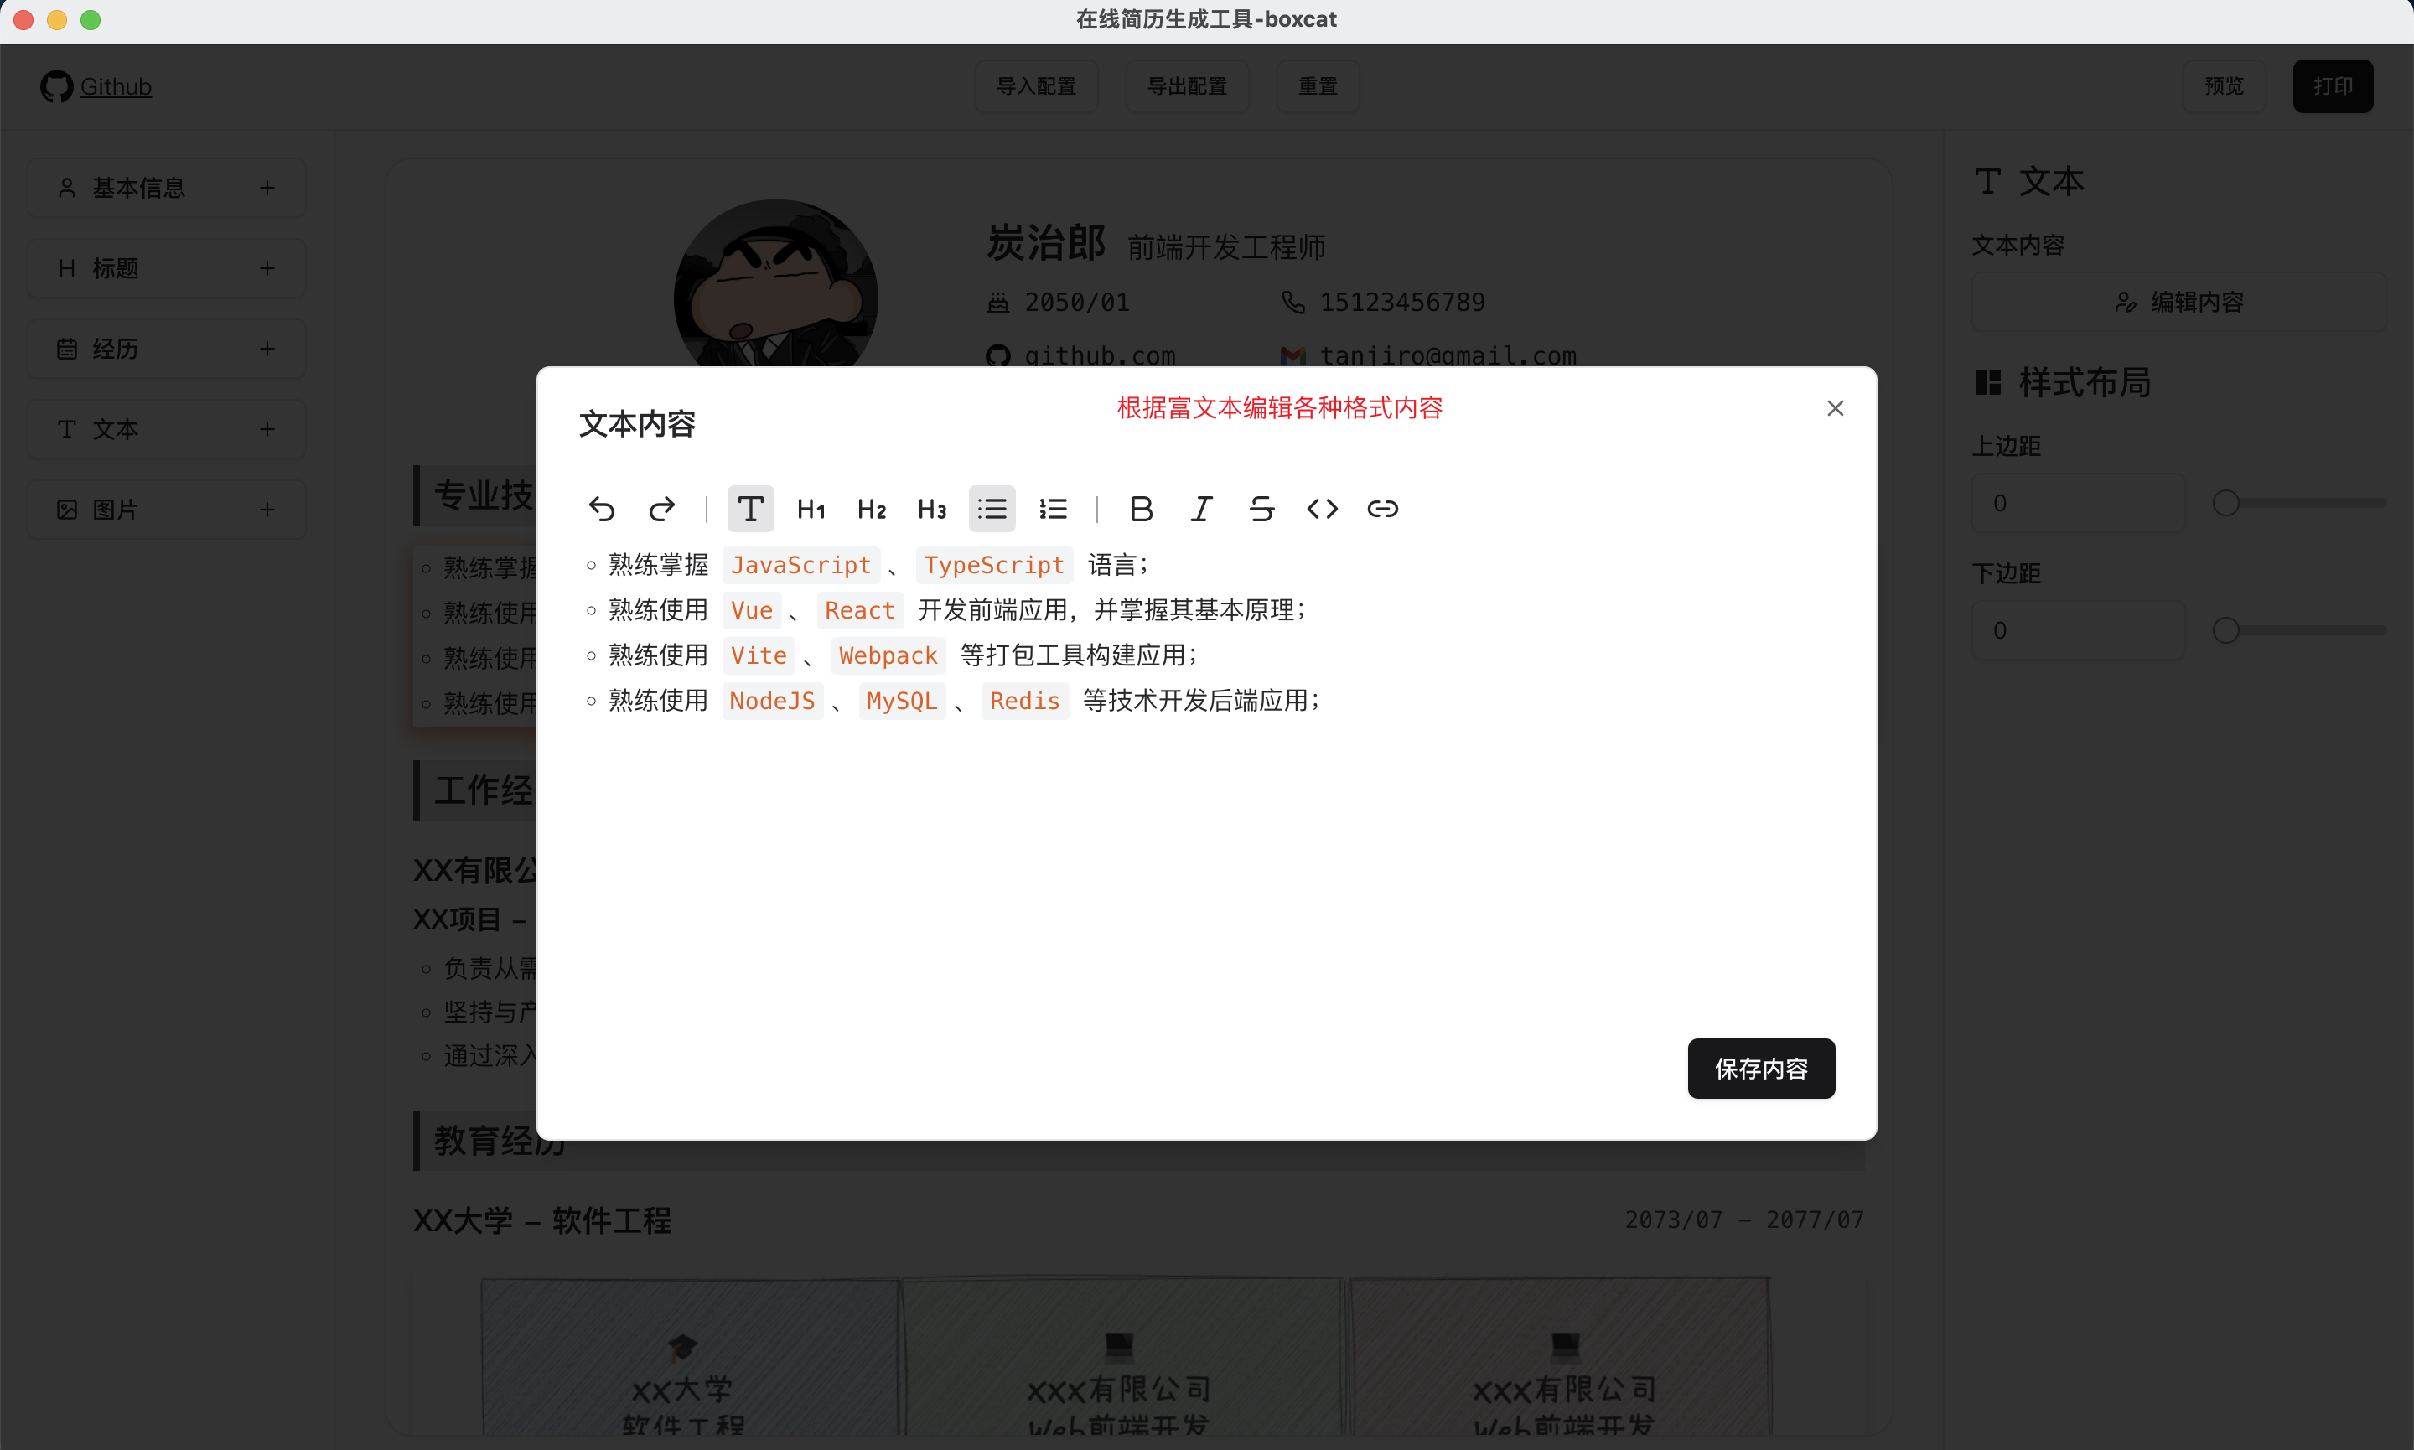2414x1450 pixels.
Task: Click the JavaScript code tag in editor
Action: [801, 566]
